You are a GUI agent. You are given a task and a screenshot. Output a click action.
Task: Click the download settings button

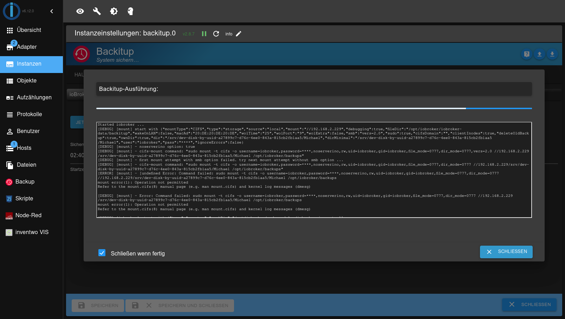pos(552,54)
